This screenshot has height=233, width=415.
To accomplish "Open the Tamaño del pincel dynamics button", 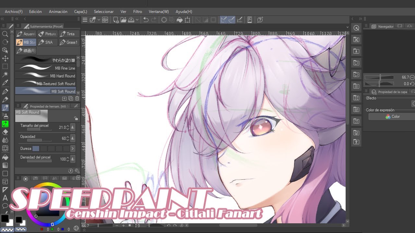I will click(73, 127).
